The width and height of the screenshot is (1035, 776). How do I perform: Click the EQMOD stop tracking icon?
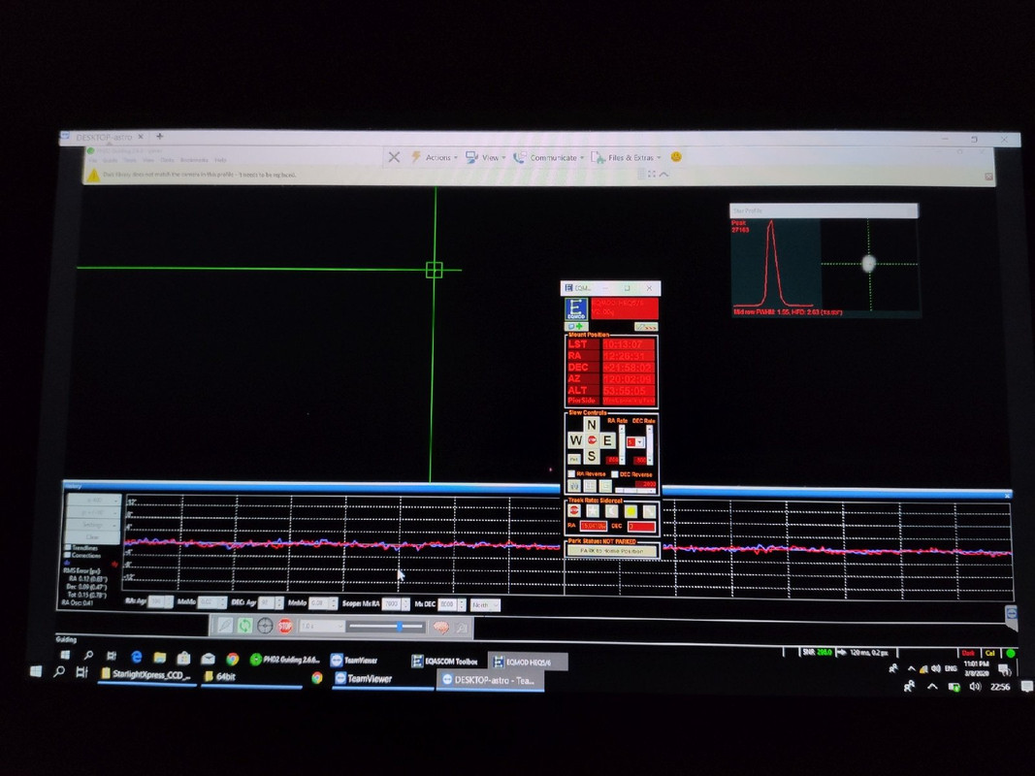(x=573, y=511)
